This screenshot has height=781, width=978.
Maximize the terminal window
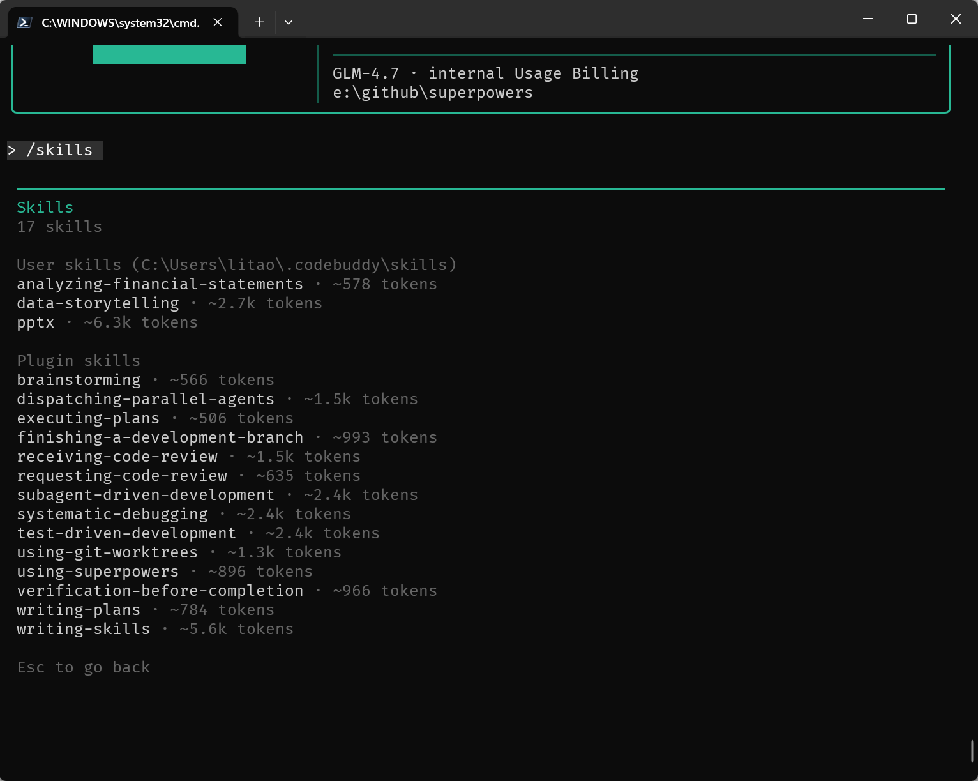tap(912, 19)
